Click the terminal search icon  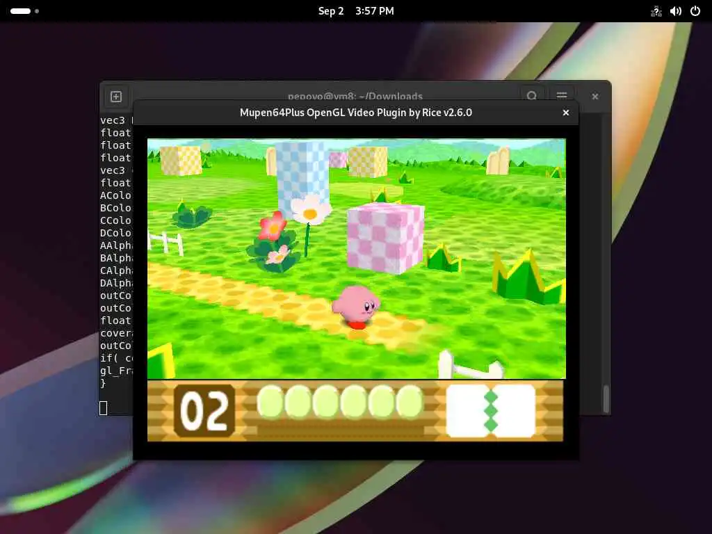pyautogui.click(x=532, y=96)
